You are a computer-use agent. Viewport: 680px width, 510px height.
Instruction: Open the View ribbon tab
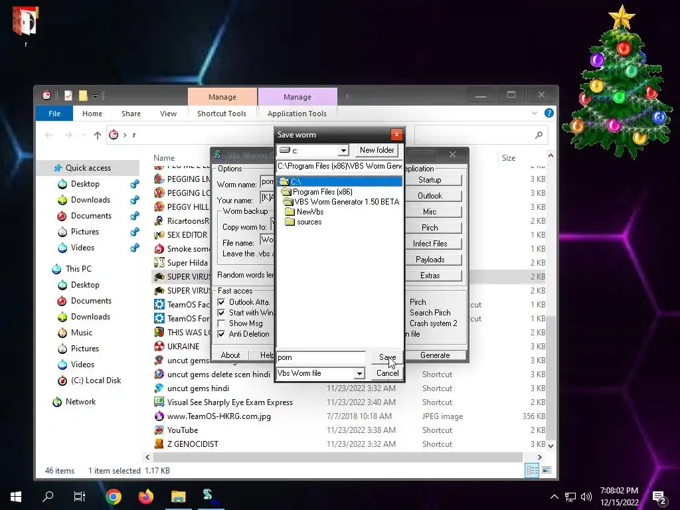pyautogui.click(x=168, y=114)
